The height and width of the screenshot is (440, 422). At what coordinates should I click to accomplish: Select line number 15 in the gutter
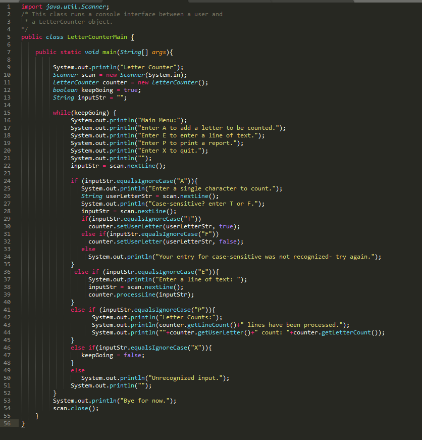[7, 113]
